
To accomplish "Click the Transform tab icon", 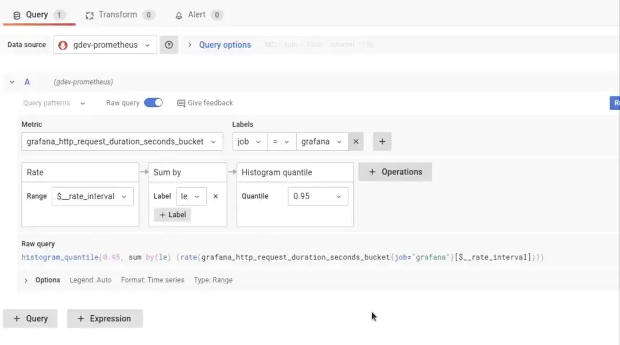I will click(90, 15).
